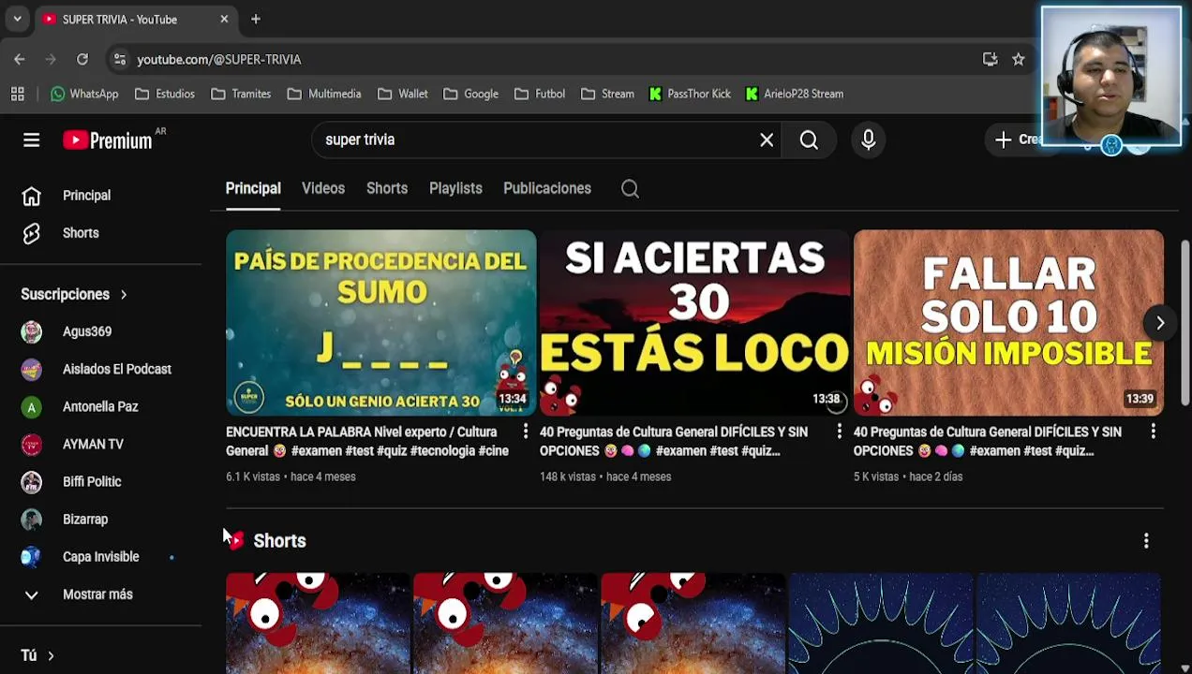The image size is (1192, 674).
Task: Show next videos with carousel arrow
Action: tap(1160, 323)
